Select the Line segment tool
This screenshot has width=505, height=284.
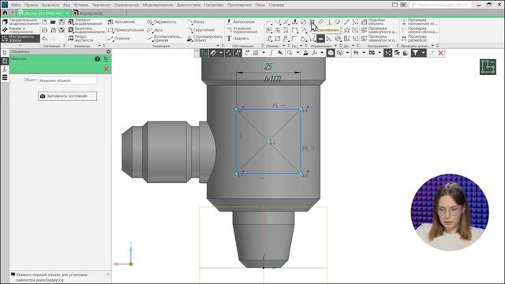pos(119,39)
